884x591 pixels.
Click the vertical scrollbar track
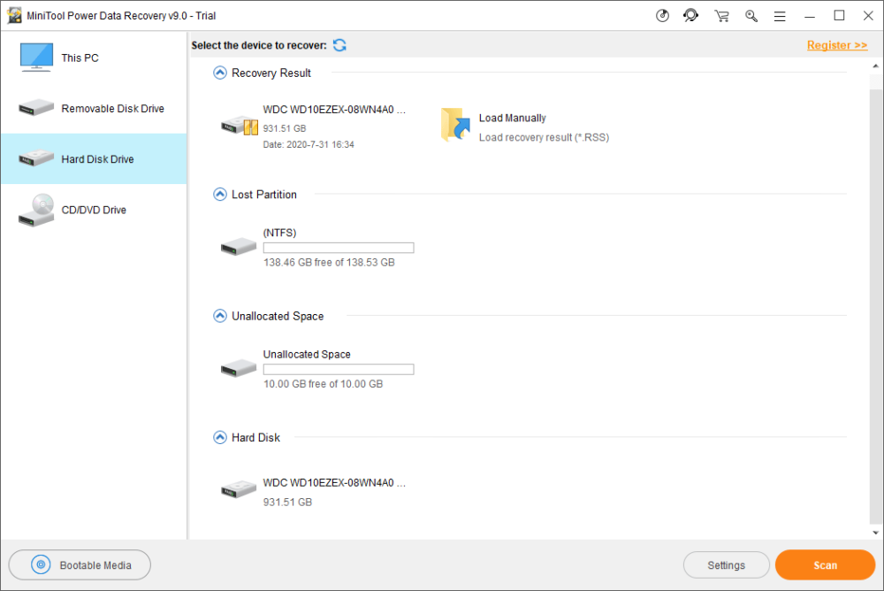[875, 305]
